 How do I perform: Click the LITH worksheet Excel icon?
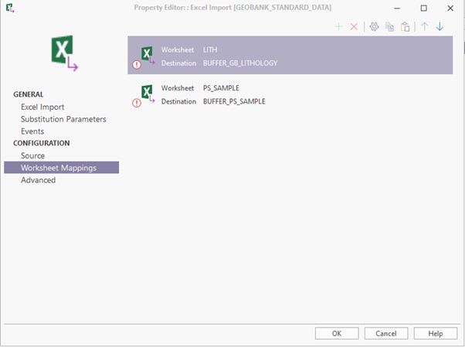pos(147,53)
